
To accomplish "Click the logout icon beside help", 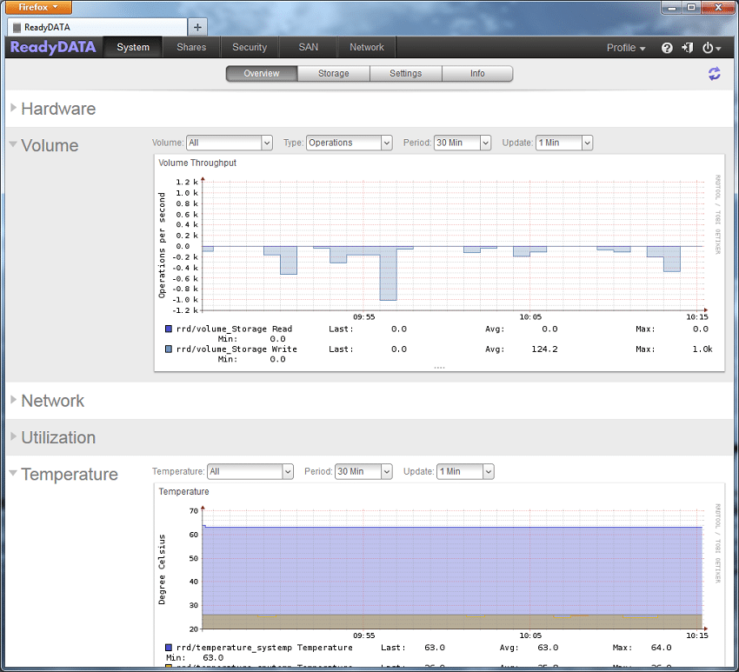I will click(687, 48).
